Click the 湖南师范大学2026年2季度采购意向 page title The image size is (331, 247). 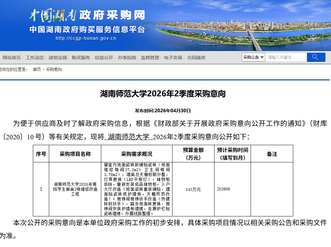(163, 93)
